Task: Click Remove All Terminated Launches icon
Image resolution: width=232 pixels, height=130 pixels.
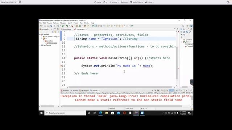Action: [x=158, y=91]
